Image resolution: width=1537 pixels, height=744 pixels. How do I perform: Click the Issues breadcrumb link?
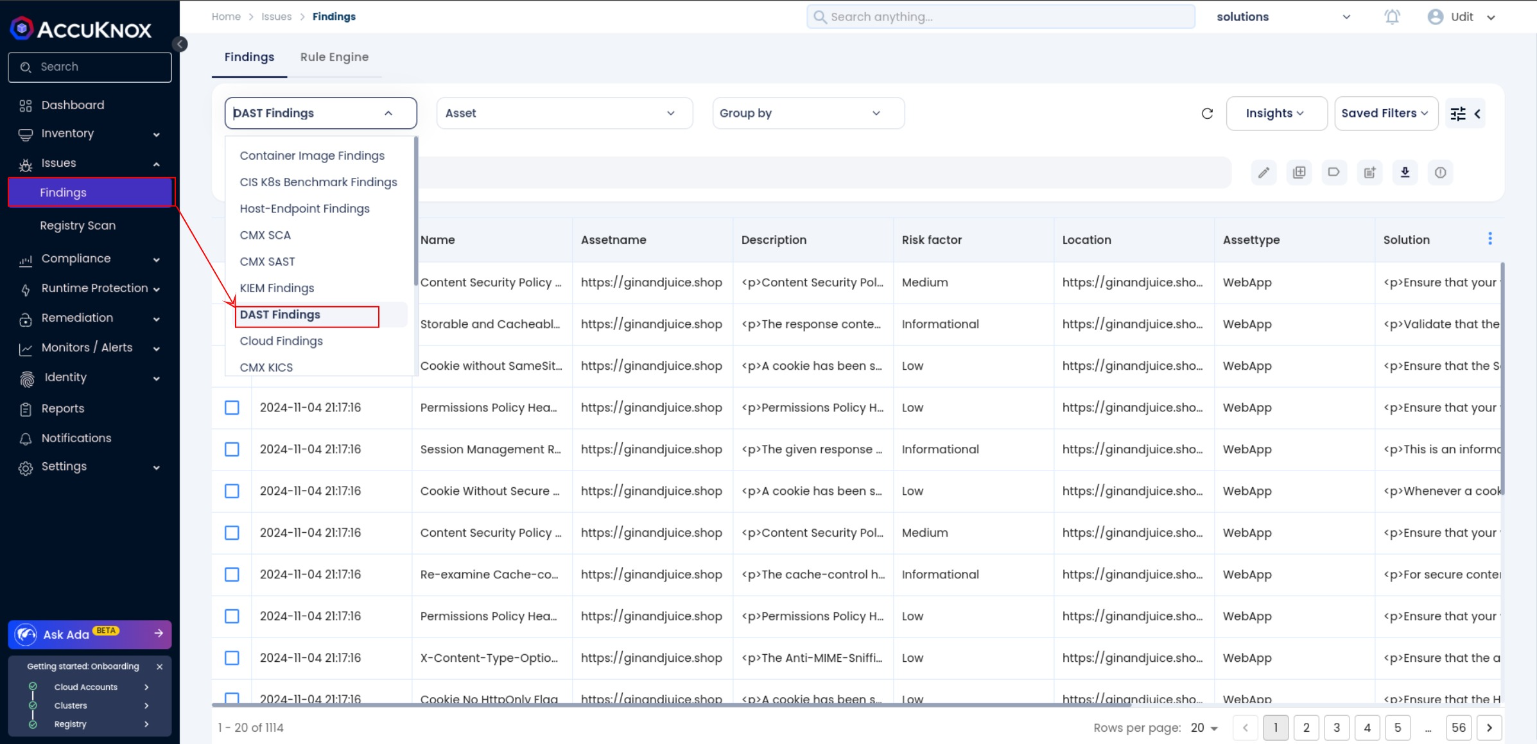click(276, 17)
